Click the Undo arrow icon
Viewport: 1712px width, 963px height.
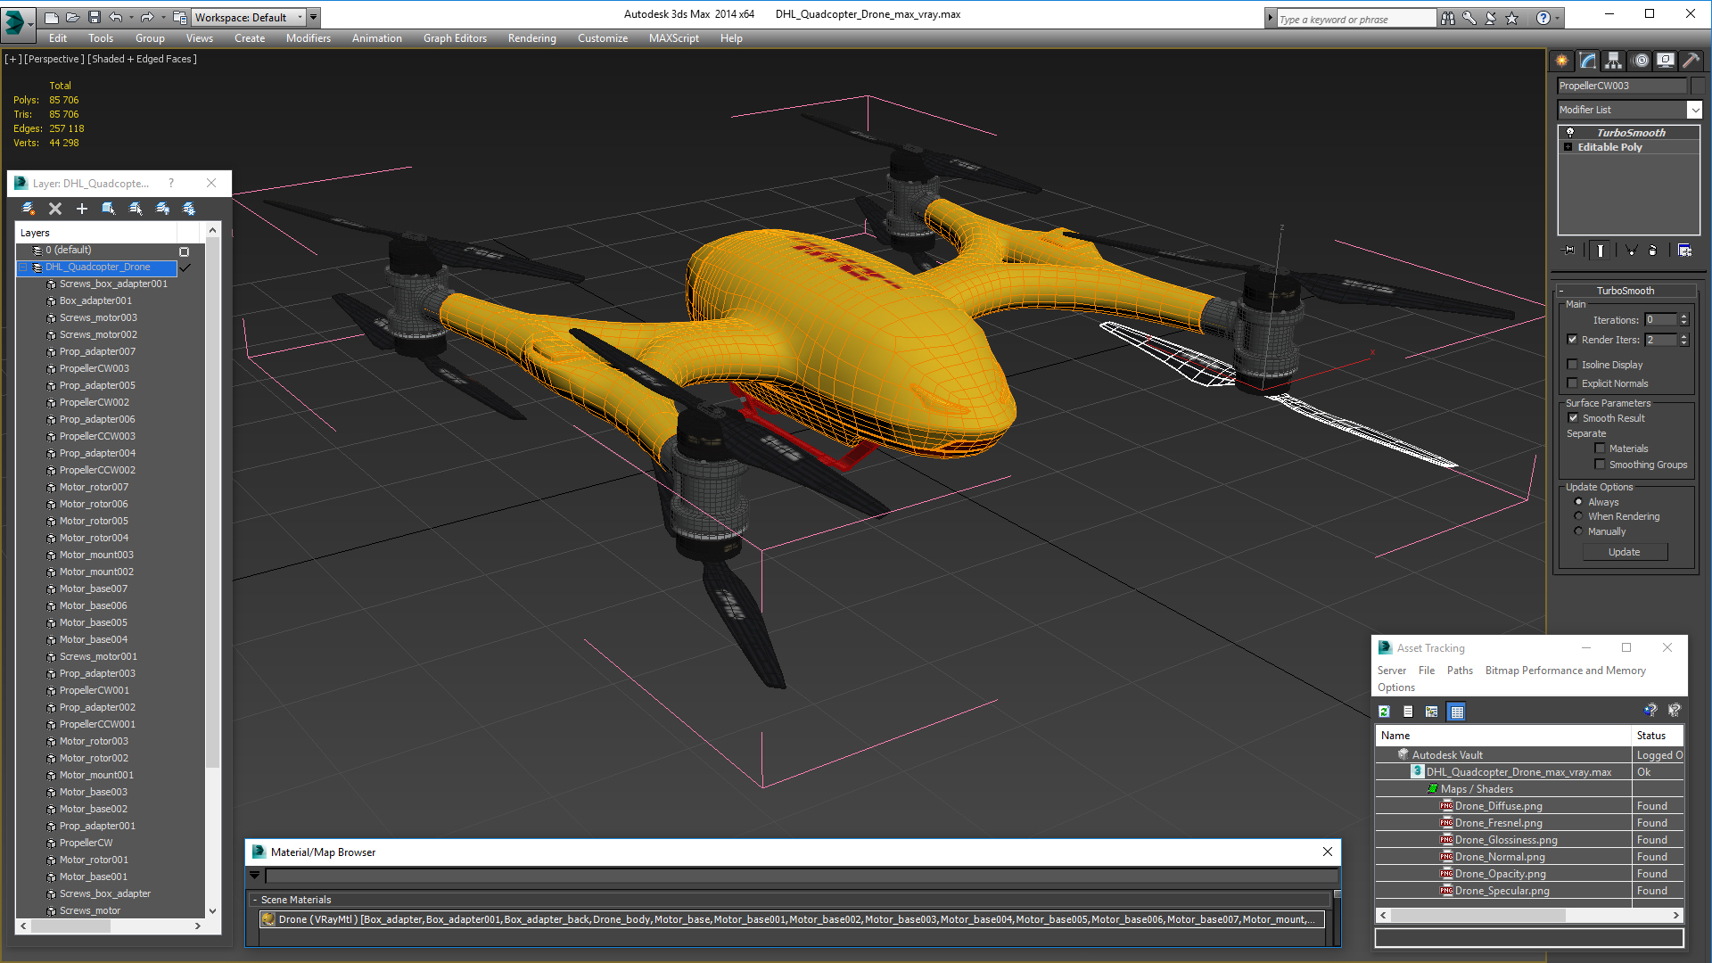[x=116, y=17]
